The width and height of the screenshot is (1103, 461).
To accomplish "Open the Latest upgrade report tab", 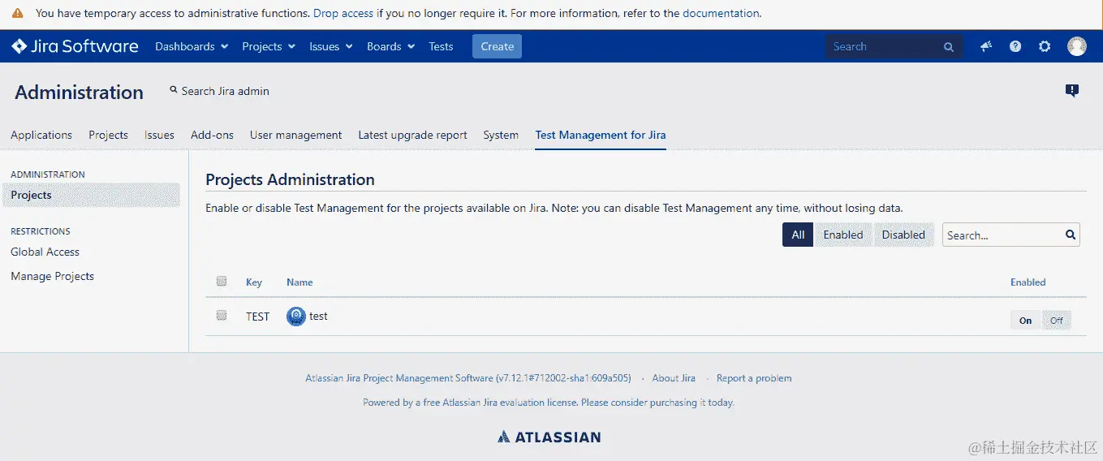I will 412,135.
